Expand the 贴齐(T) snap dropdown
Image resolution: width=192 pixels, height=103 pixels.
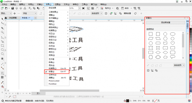pyautogui.click(x=113, y=8)
